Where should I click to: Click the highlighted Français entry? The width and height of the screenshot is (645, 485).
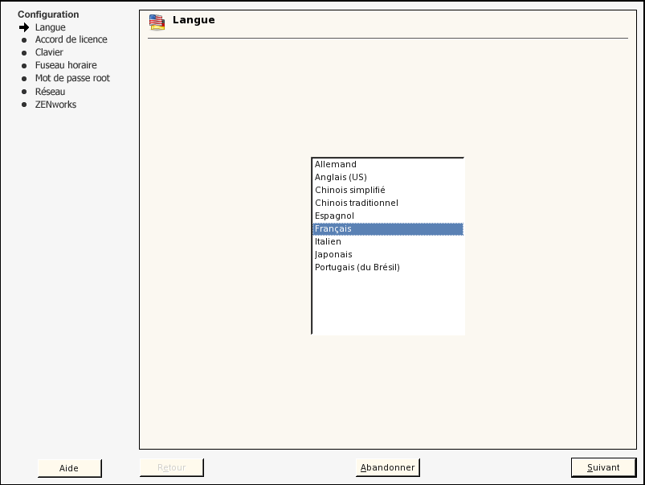coord(333,228)
